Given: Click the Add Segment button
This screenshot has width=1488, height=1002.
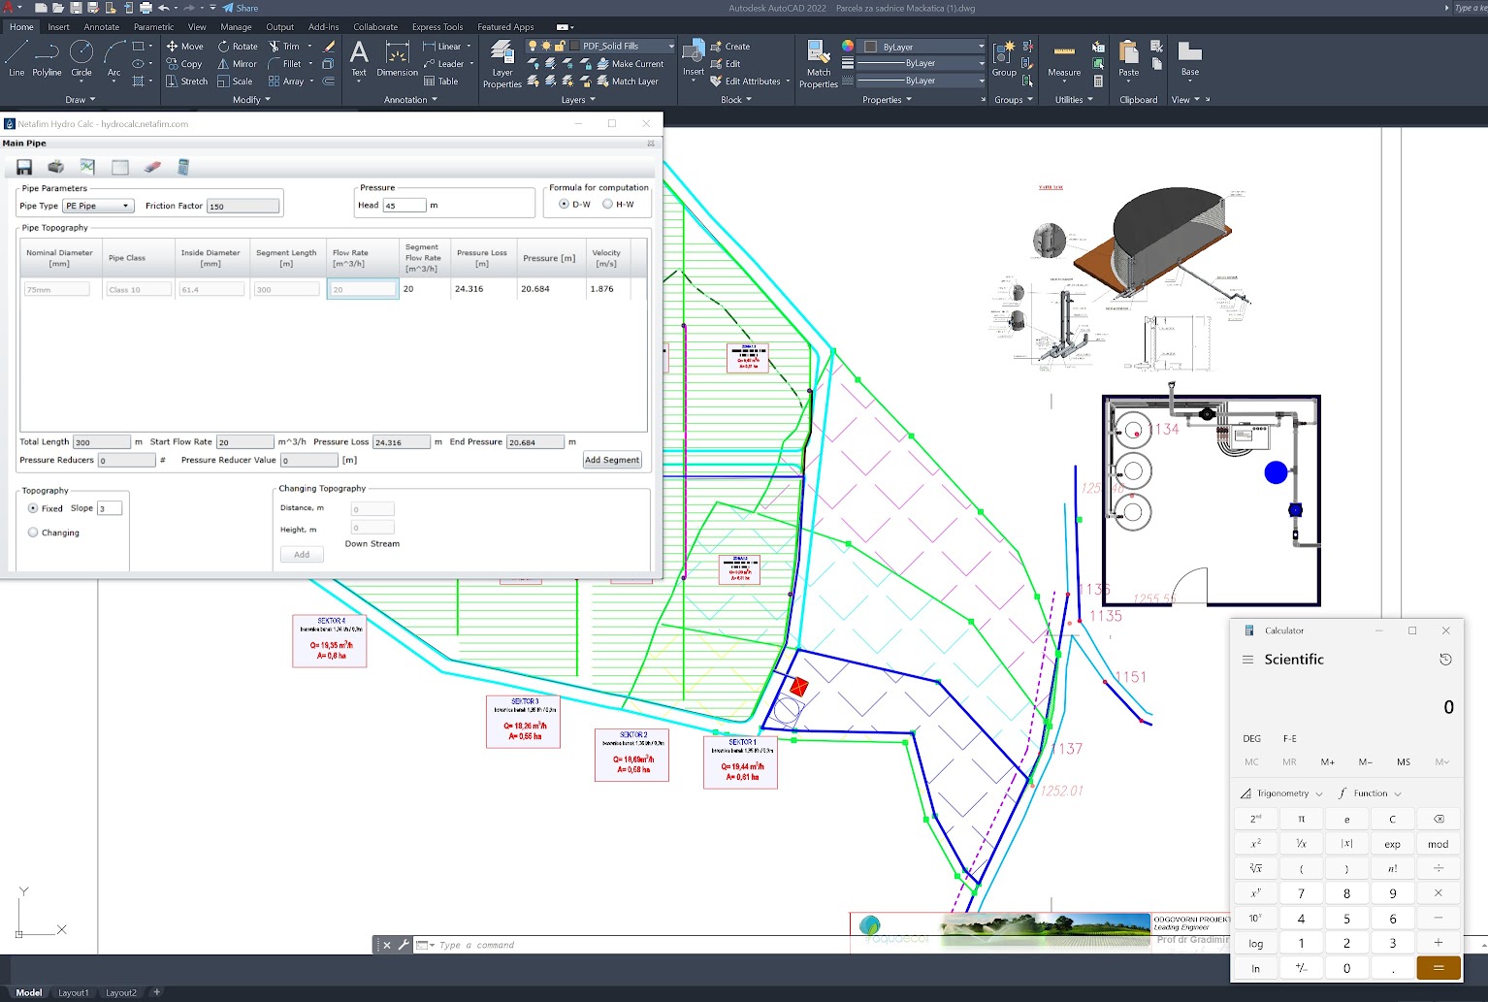Looking at the screenshot, I should click(x=611, y=460).
